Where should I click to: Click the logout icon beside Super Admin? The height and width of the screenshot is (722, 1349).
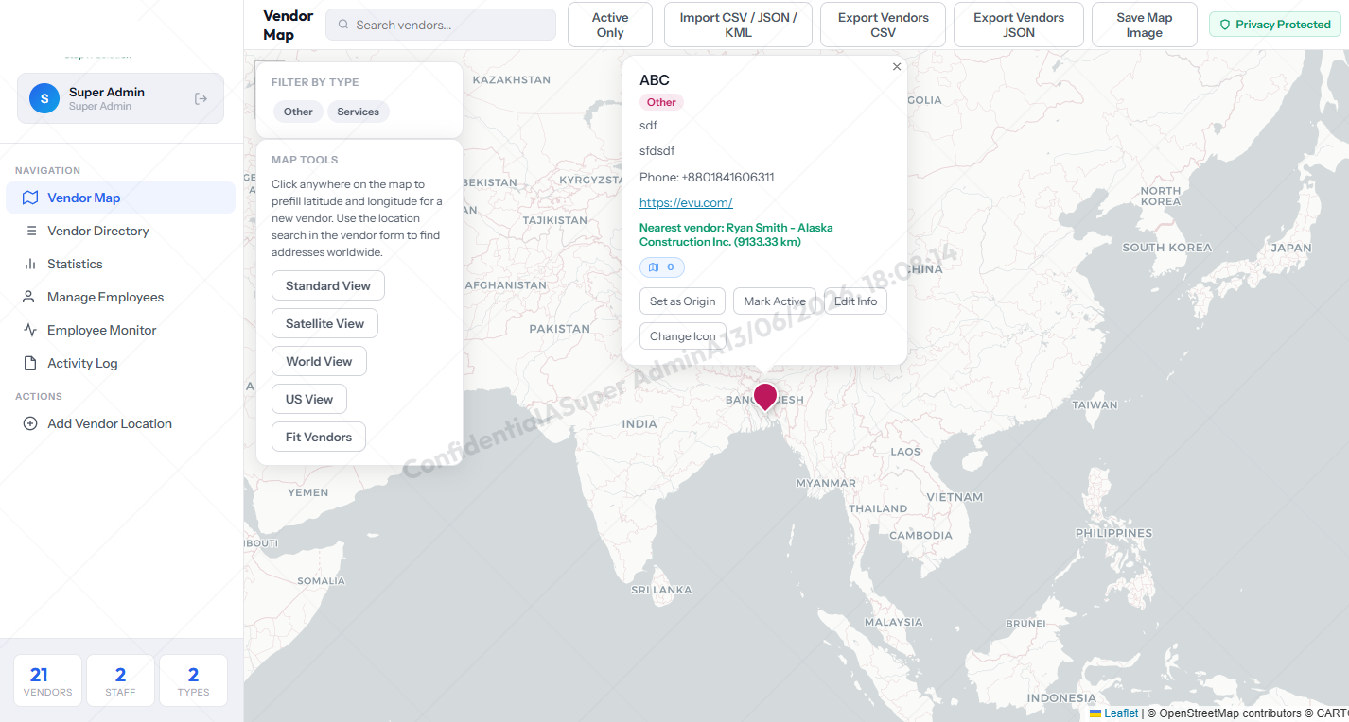[x=201, y=98]
